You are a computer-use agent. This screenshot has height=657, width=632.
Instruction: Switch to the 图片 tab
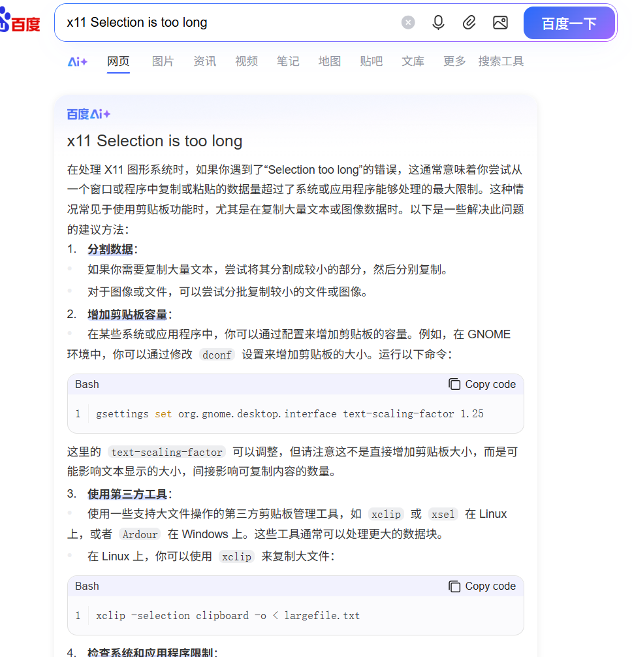[163, 61]
